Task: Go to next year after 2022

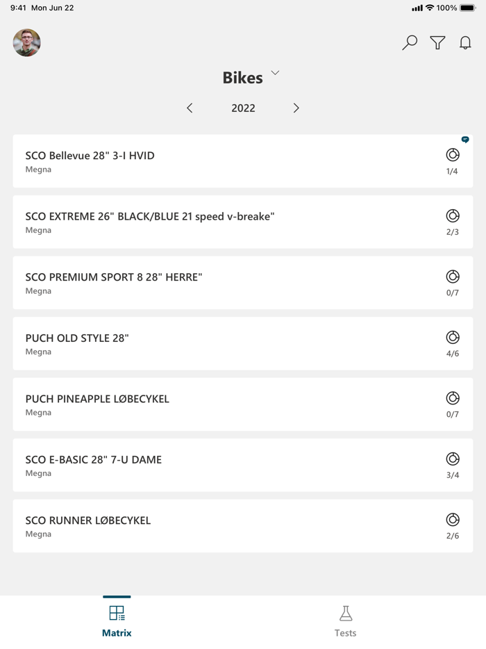Action: [296, 108]
